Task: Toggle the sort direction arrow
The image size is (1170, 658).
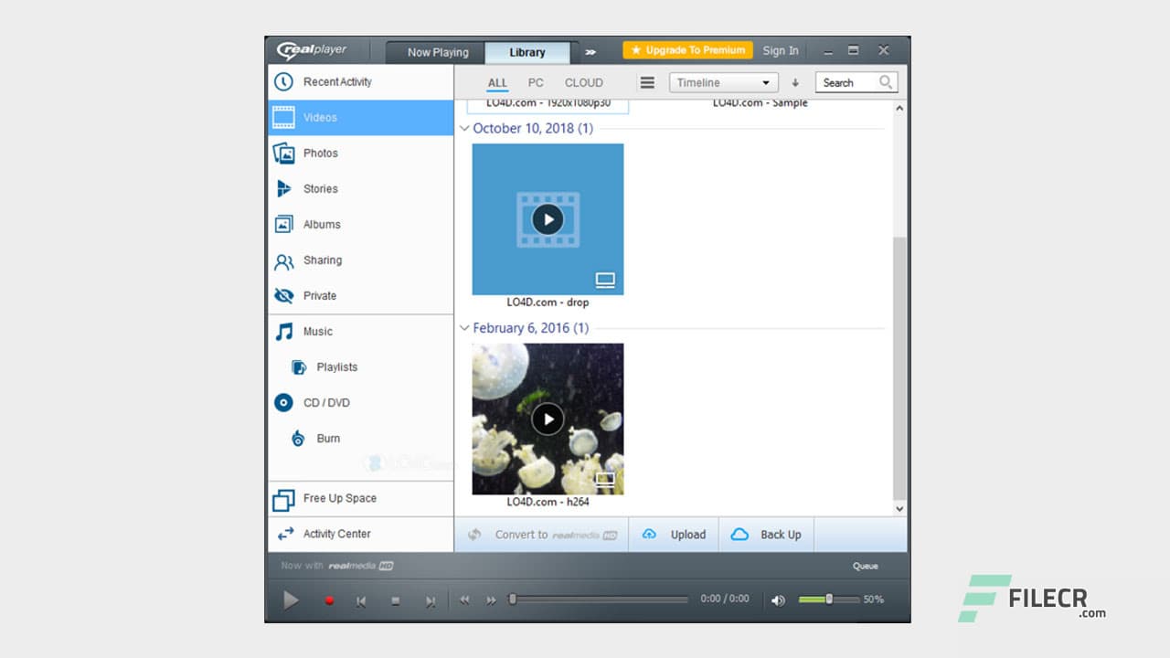Action: [x=794, y=81]
